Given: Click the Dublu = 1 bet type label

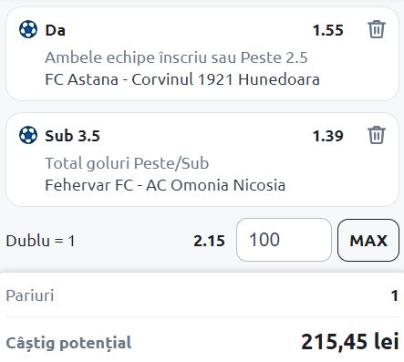Looking at the screenshot, I should point(40,241).
